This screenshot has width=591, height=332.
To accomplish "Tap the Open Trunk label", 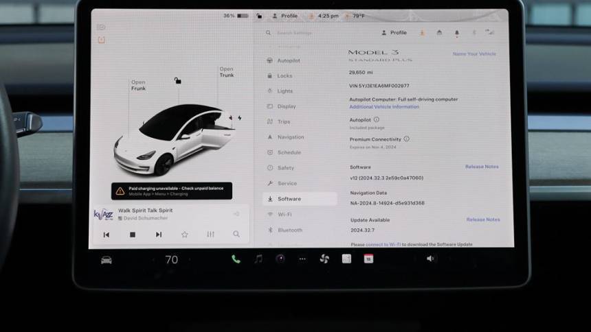I will point(227,72).
